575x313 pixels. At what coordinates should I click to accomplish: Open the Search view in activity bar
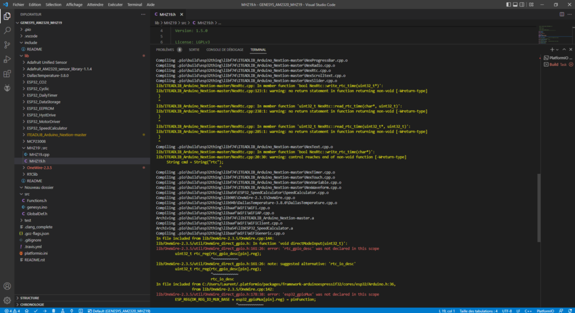[x=7, y=30]
